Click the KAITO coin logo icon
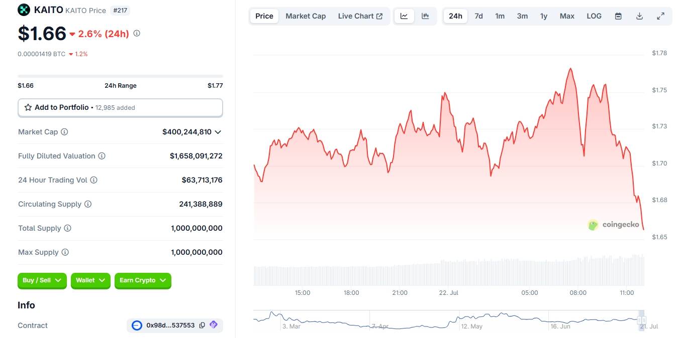The image size is (681, 338). pyautogui.click(x=24, y=10)
